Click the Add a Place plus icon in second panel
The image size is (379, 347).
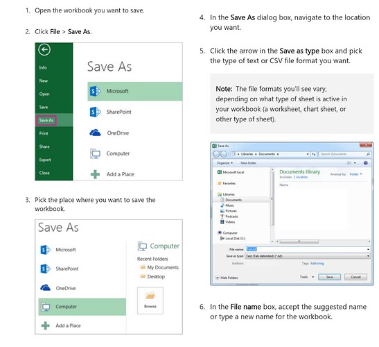(45, 325)
